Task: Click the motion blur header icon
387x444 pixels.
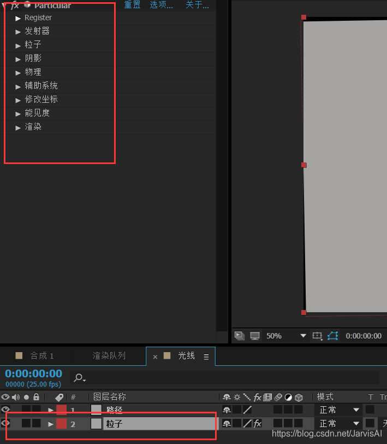Action: (278, 398)
